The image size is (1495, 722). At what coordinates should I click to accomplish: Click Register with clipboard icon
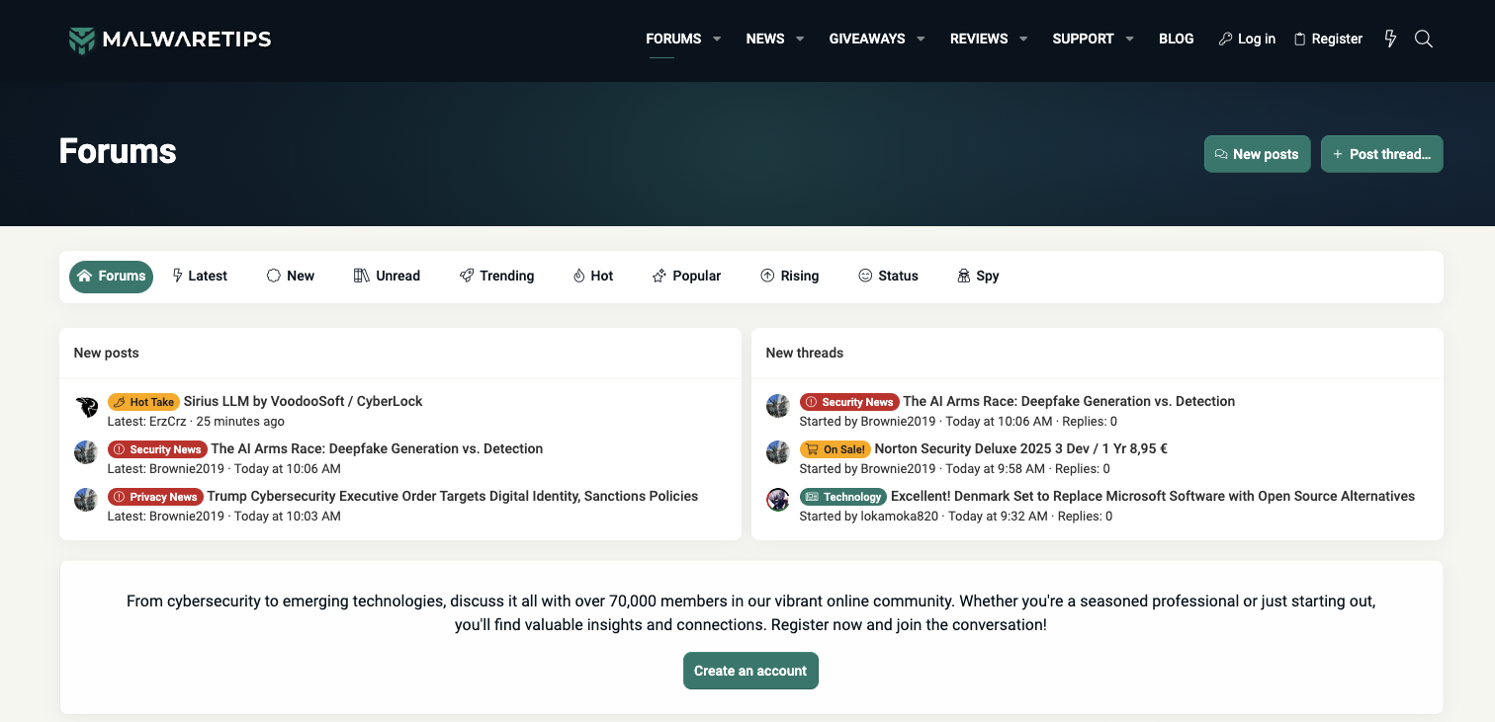click(1329, 39)
